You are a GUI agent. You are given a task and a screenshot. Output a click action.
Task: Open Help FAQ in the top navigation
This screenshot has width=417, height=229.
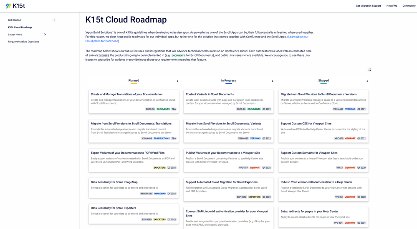(392, 6)
